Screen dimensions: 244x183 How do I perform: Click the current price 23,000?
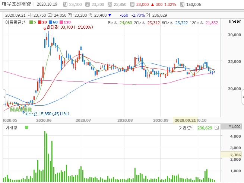[x=143, y=4]
